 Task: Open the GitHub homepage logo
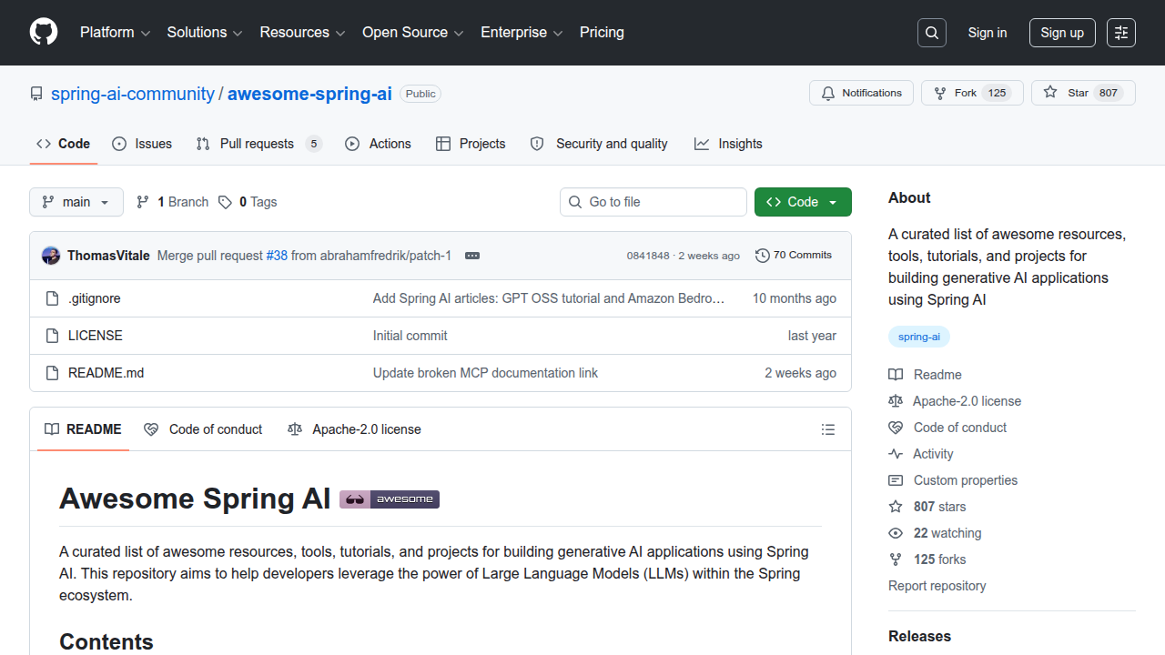coord(44,32)
